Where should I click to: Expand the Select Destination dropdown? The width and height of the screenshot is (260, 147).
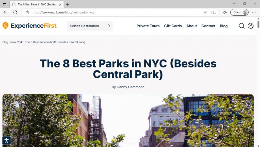coord(90,26)
